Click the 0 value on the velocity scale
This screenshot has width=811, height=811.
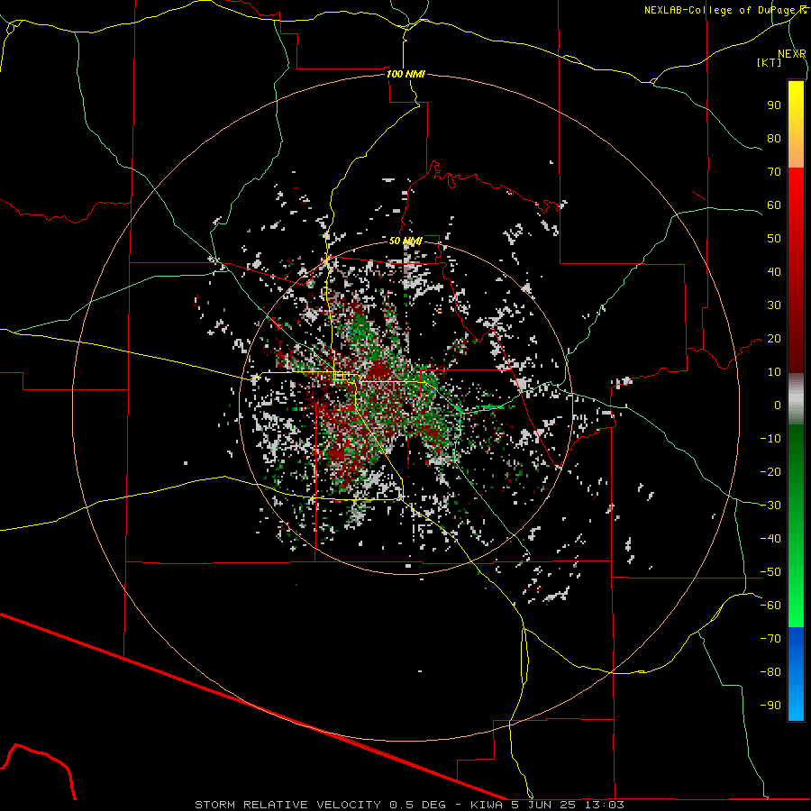pos(778,405)
